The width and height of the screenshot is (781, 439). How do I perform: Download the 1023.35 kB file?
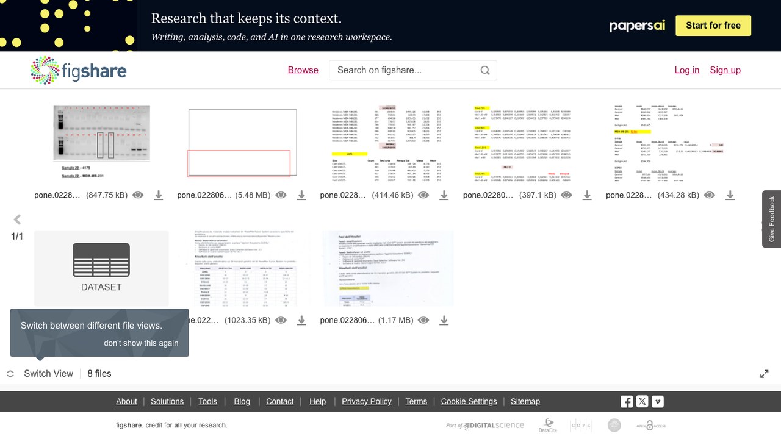pyautogui.click(x=301, y=320)
